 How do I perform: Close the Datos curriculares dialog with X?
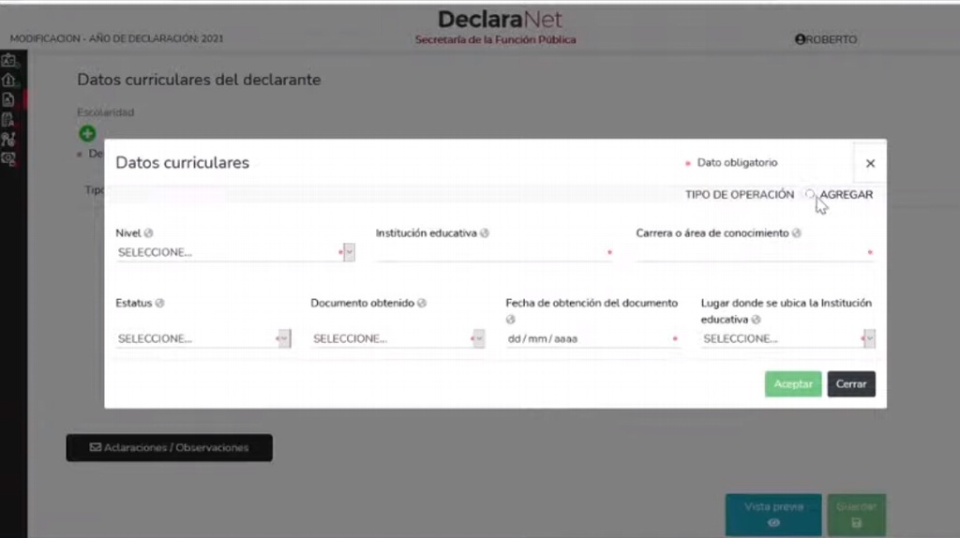[870, 163]
